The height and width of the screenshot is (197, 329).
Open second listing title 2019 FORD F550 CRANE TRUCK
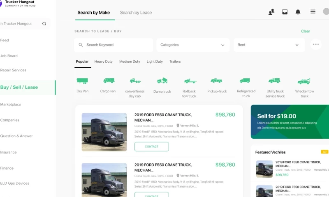pyautogui.click(x=163, y=167)
